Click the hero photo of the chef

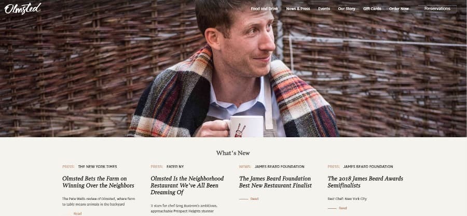point(233,68)
